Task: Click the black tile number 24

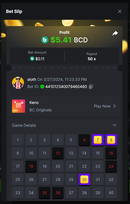Action: click(111, 166)
